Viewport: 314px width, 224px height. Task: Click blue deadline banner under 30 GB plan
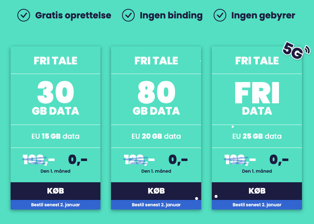tap(56, 205)
